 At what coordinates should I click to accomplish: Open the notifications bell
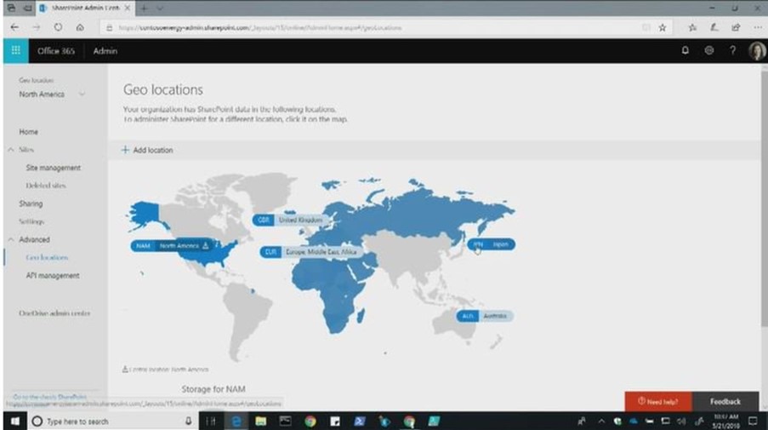(x=686, y=50)
